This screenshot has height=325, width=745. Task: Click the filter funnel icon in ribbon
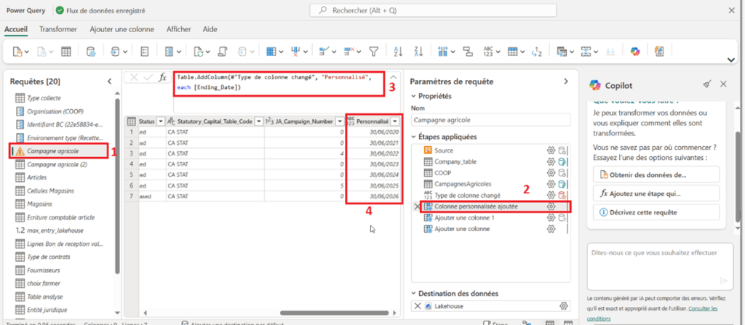pyautogui.click(x=373, y=52)
